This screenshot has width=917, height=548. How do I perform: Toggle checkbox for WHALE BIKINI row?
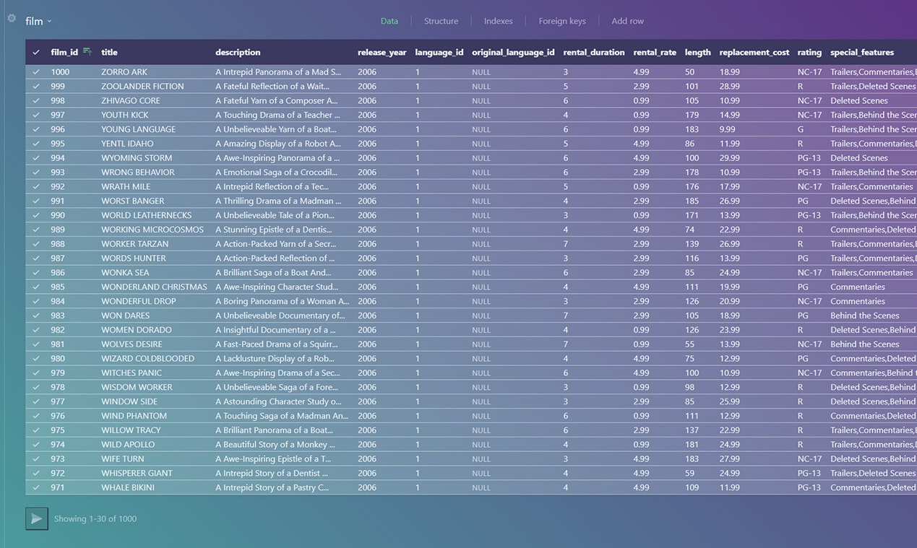(36, 487)
